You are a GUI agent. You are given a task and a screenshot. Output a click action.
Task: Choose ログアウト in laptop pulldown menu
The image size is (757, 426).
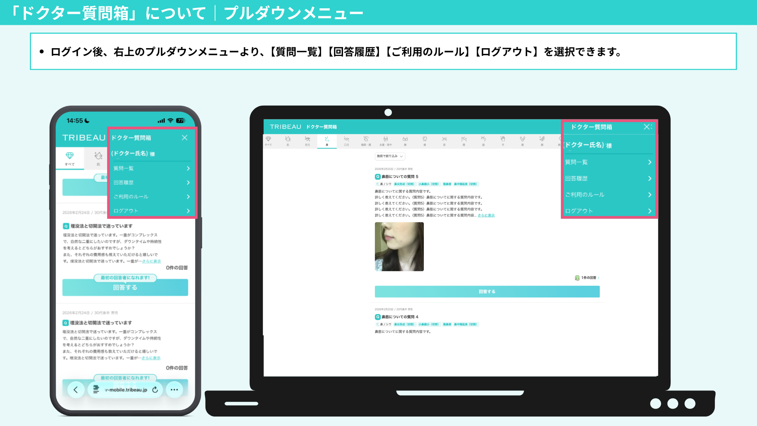click(x=579, y=211)
